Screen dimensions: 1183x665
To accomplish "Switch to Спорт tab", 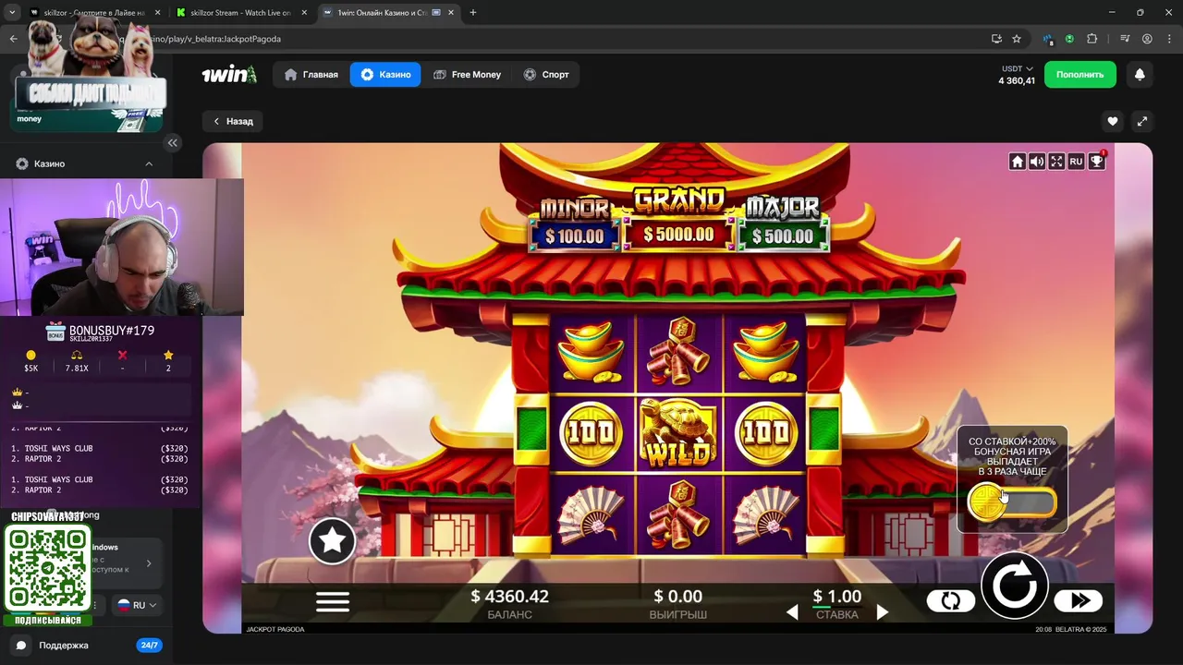I will [546, 75].
